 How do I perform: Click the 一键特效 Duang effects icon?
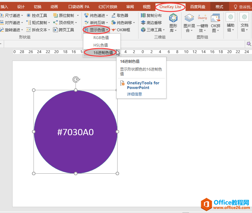click(x=202, y=23)
